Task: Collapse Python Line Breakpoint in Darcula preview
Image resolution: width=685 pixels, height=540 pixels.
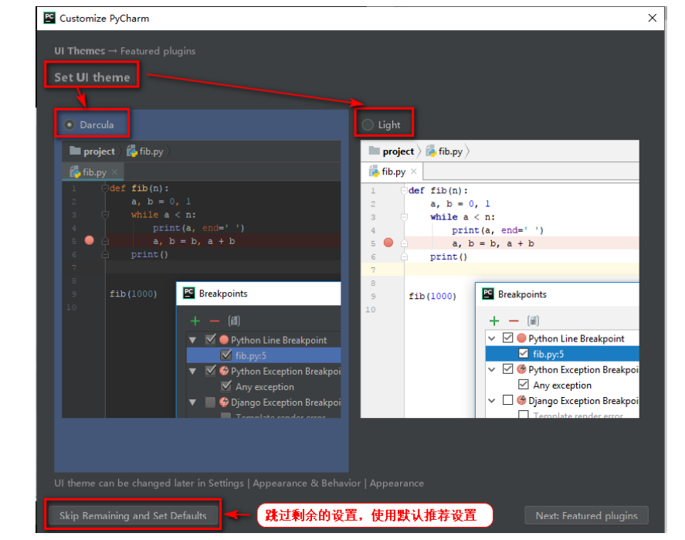Action: coord(192,340)
